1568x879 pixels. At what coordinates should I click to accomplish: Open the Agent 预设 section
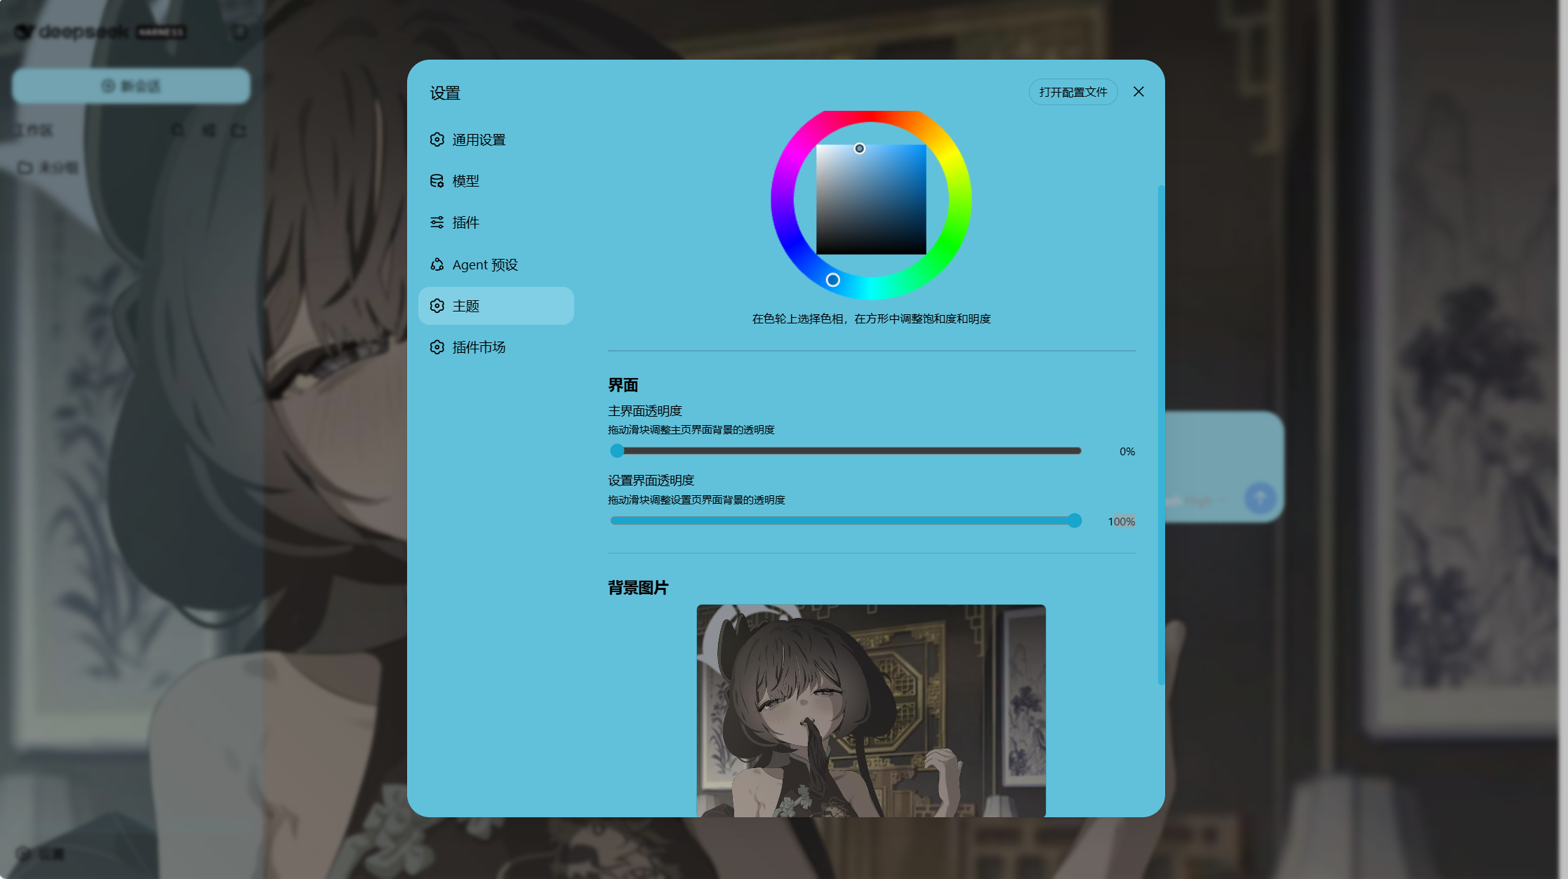pos(496,264)
